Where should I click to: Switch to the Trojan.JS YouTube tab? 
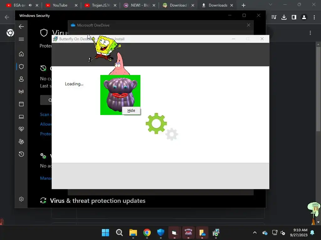click(x=101, y=5)
